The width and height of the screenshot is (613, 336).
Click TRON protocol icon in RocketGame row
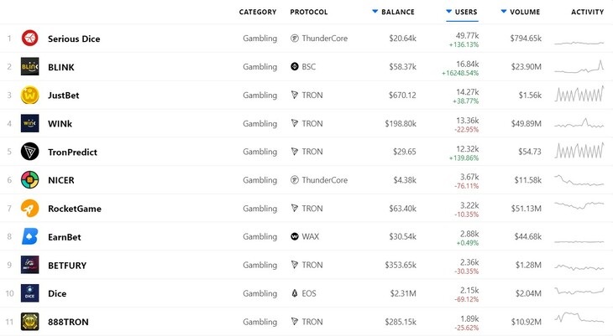(295, 209)
